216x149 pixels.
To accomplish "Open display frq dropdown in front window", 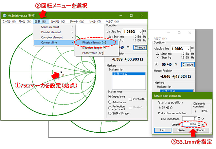I will 140,32.
